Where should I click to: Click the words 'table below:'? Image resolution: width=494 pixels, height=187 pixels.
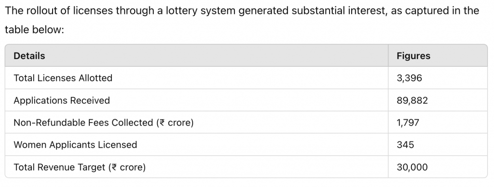coord(34,30)
